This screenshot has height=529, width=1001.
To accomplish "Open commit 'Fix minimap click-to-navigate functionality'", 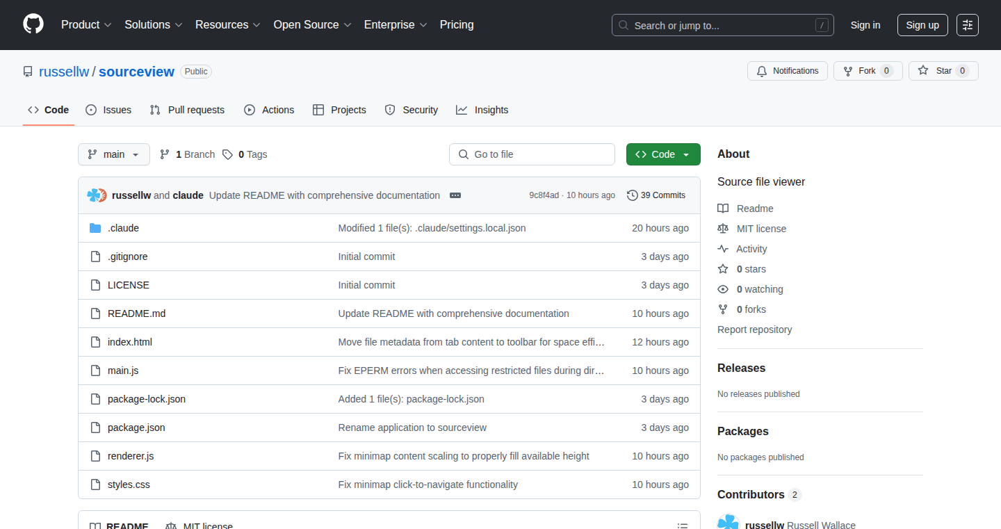I will (428, 485).
